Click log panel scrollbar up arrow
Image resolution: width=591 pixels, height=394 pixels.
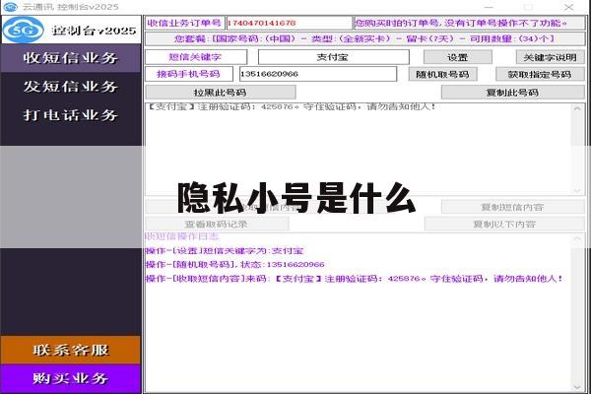coord(577,239)
